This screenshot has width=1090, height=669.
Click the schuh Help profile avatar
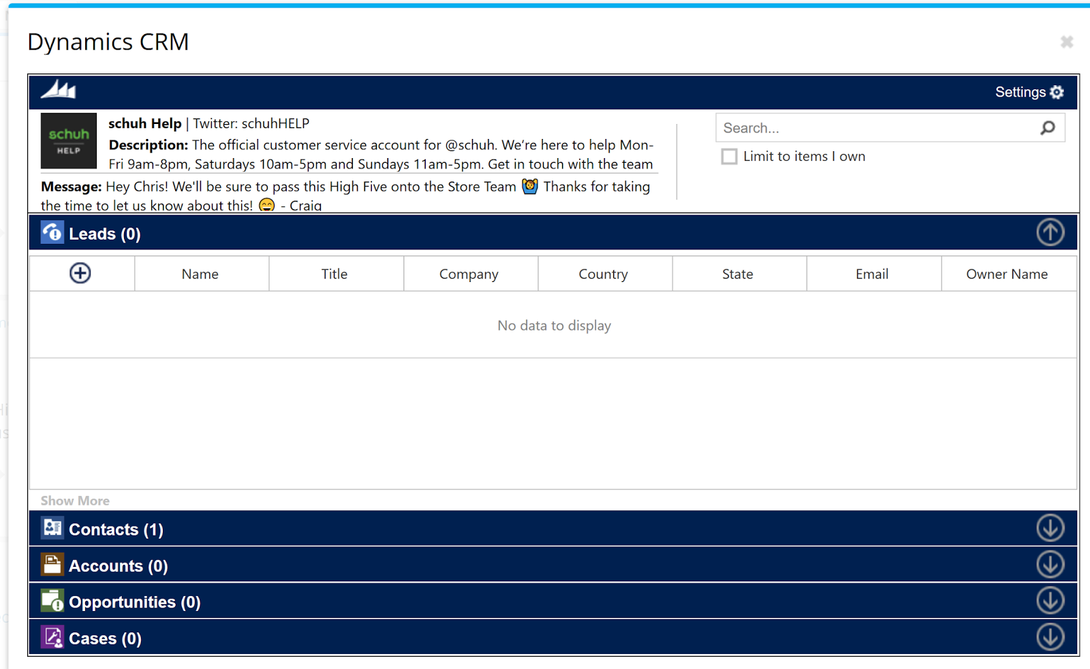69,141
